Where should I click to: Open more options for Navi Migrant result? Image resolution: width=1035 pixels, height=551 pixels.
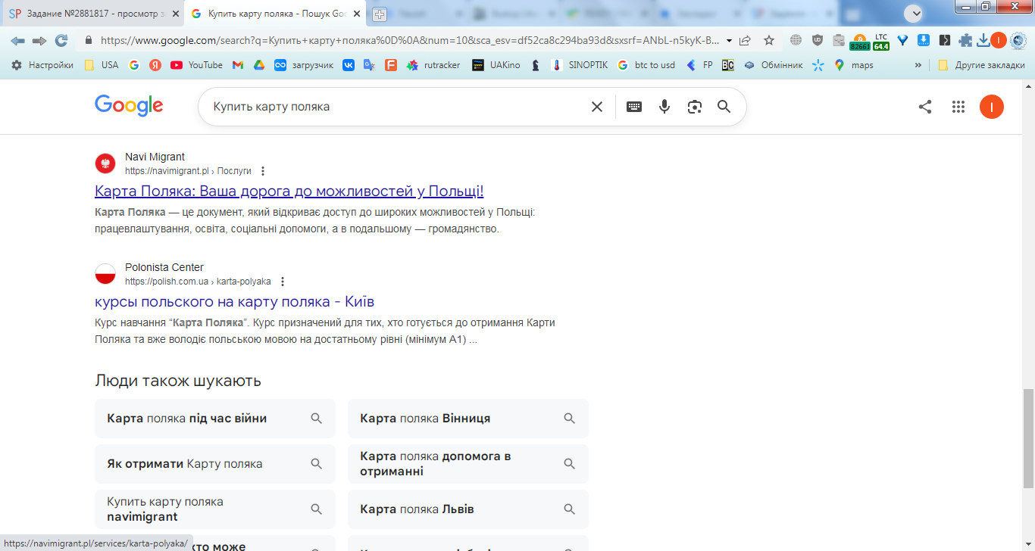pyautogui.click(x=263, y=171)
